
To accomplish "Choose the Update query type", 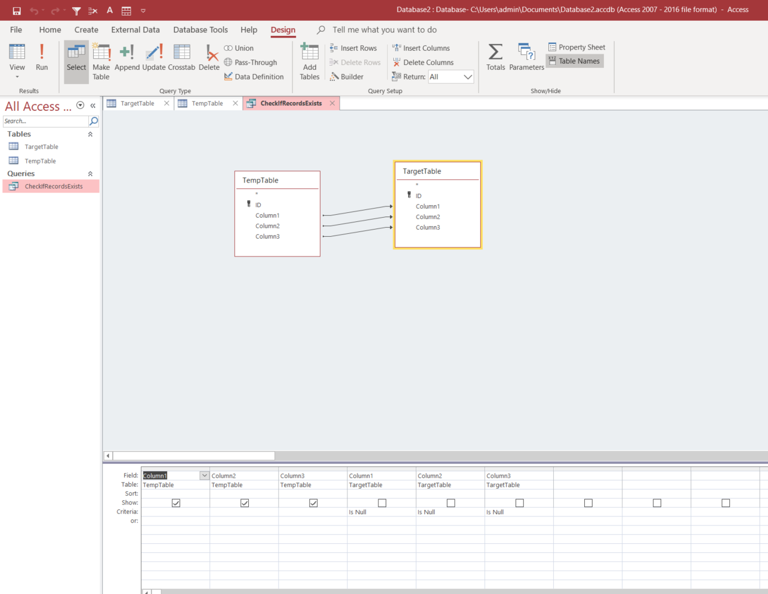I will tap(154, 57).
